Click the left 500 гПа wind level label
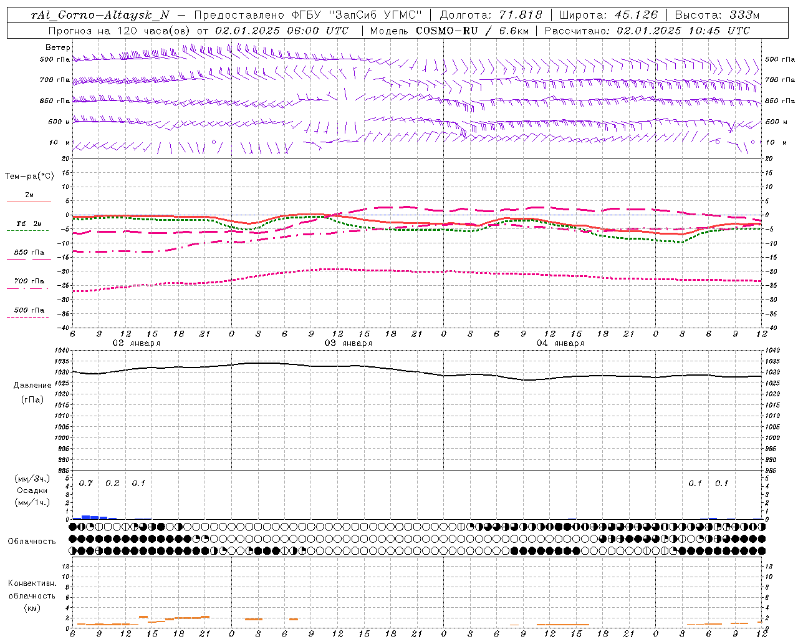798x639 pixels. pyautogui.click(x=55, y=59)
